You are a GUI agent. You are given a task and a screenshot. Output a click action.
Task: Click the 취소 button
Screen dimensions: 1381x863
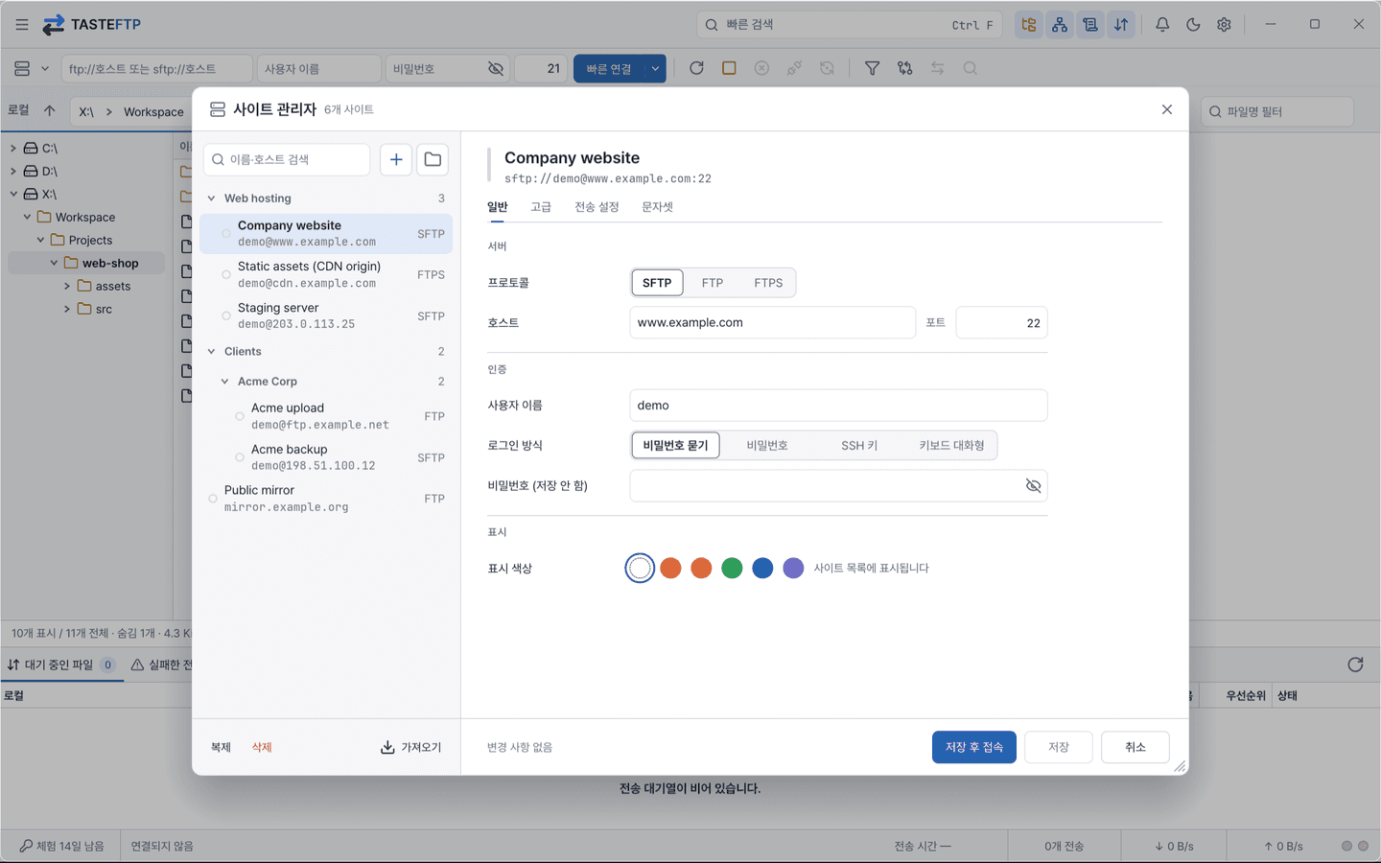tap(1135, 747)
